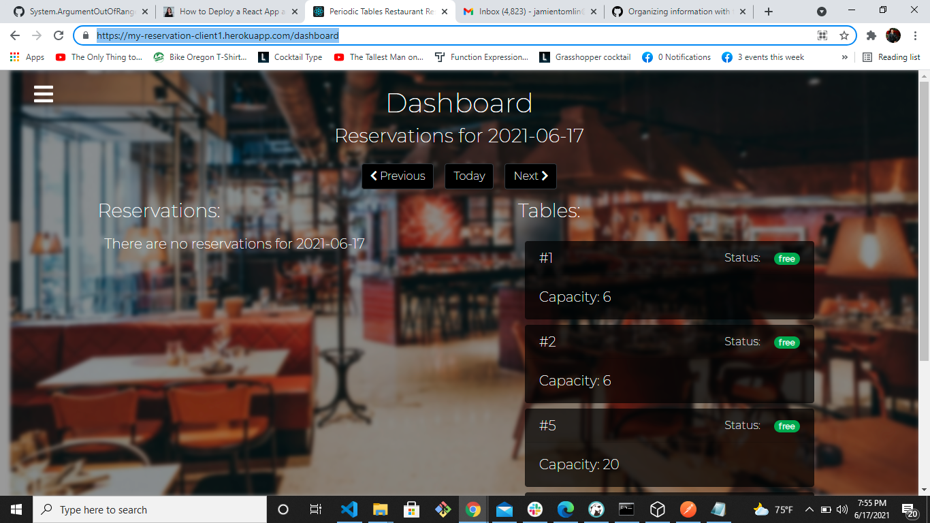Click the browser forward arrow
This screenshot has width=930, height=523.
point(37,35)
